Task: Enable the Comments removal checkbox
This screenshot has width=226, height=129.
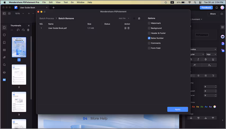Action: coord(149,43)
